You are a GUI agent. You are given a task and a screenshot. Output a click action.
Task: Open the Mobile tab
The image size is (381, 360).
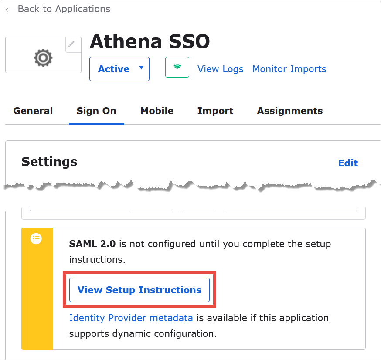click(x=156, y=111)
